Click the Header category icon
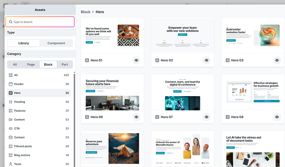This screenshot has height=167, width=285. point(10,84)
